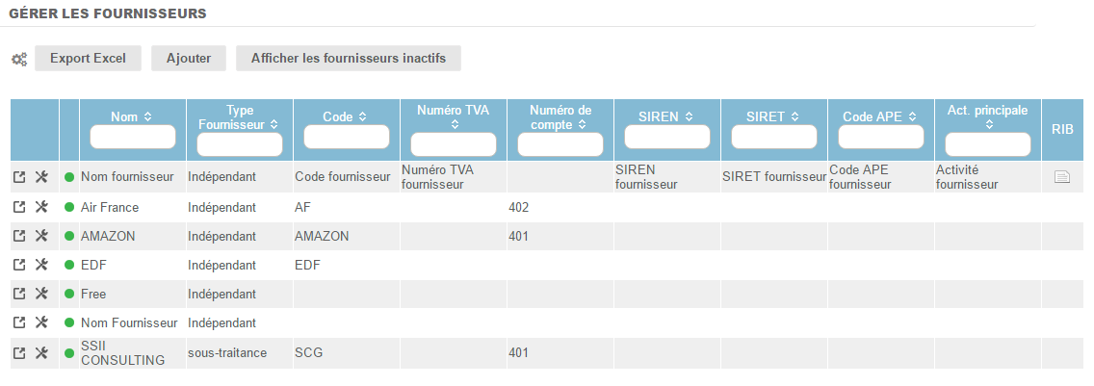Show inactive suppliers with Afficher les fournisseurs inactifs

pyautogui.click(x=348, y=58)
